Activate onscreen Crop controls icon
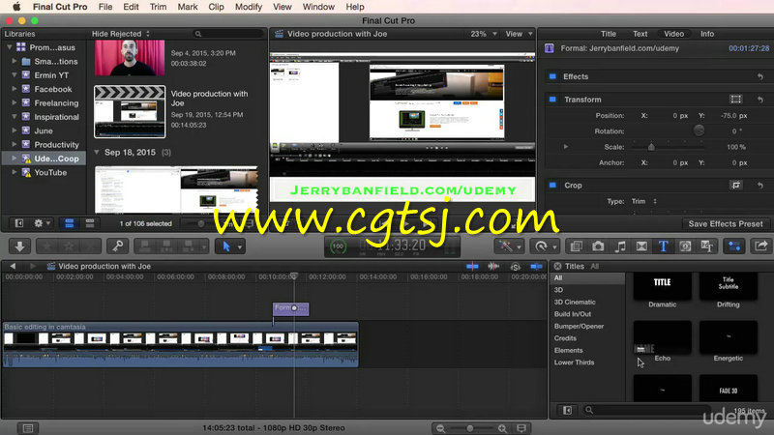774x435 pixels. click(x=736, y=185)
